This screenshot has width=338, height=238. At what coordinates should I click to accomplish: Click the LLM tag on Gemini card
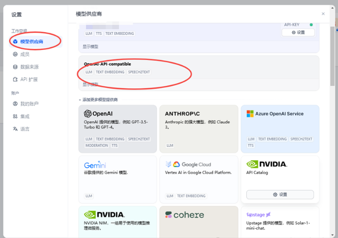pos(89,196)
